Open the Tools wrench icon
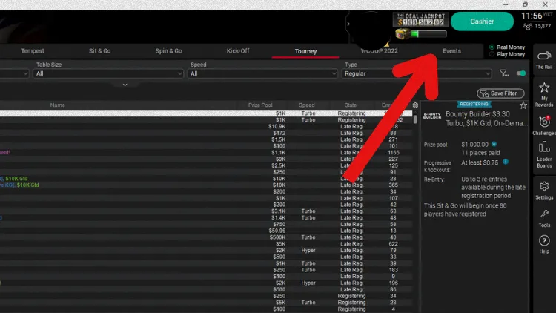Image resolution: width=556 pixels, height=313 pixels. point(543,217)
